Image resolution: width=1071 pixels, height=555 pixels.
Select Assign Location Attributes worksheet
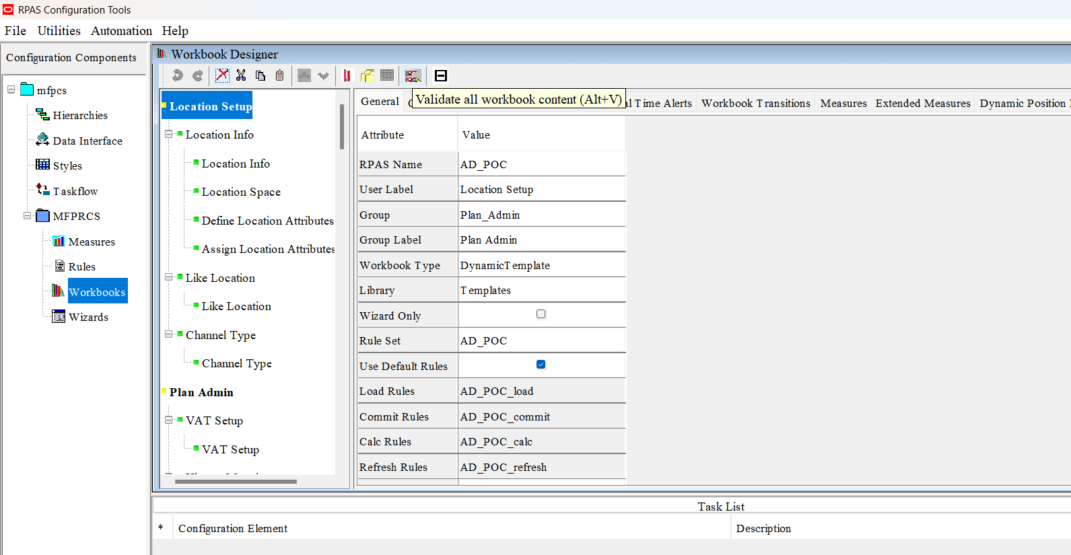[x=268, y=249]
